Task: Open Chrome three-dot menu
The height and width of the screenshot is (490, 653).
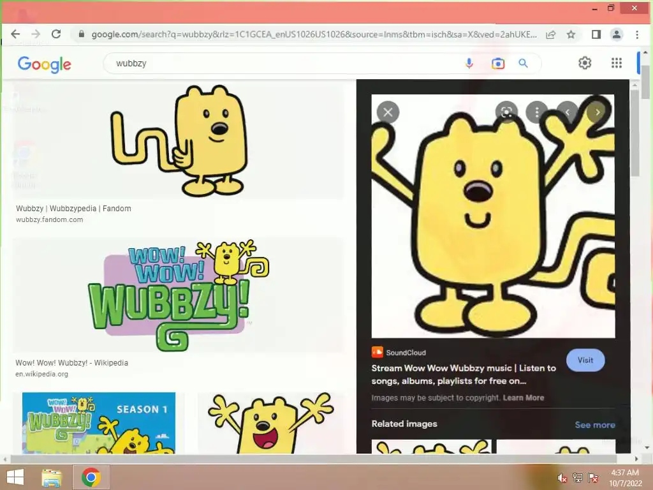Action: tap(637, 34)
